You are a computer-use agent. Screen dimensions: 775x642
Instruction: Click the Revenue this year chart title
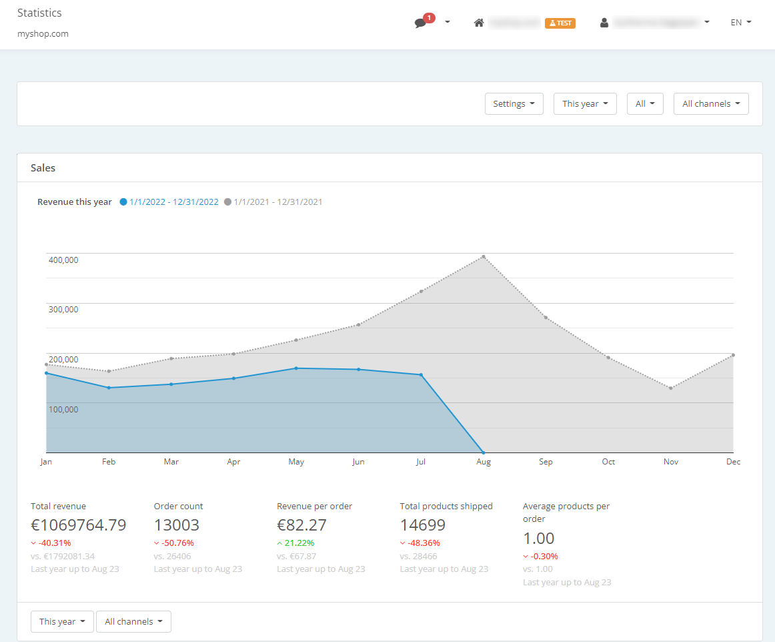click(75, 202)
